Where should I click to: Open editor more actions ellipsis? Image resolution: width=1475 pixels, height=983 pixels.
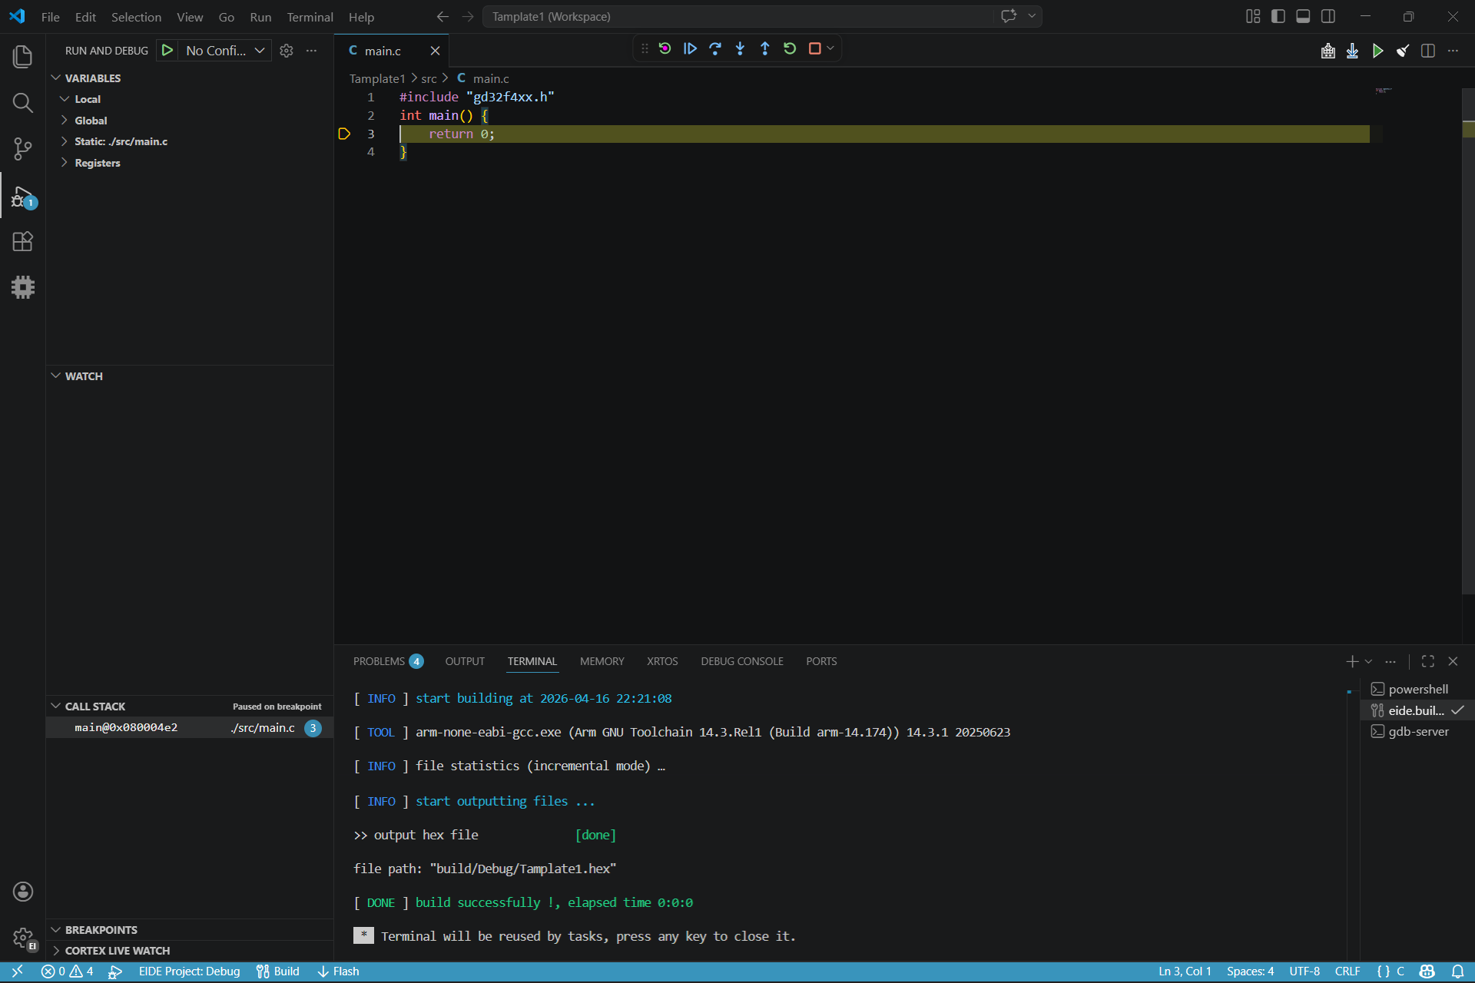[1453, 51]
